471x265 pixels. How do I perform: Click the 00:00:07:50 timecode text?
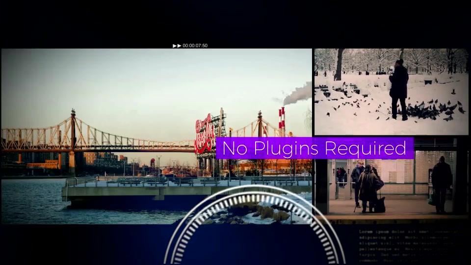point(195,46)
